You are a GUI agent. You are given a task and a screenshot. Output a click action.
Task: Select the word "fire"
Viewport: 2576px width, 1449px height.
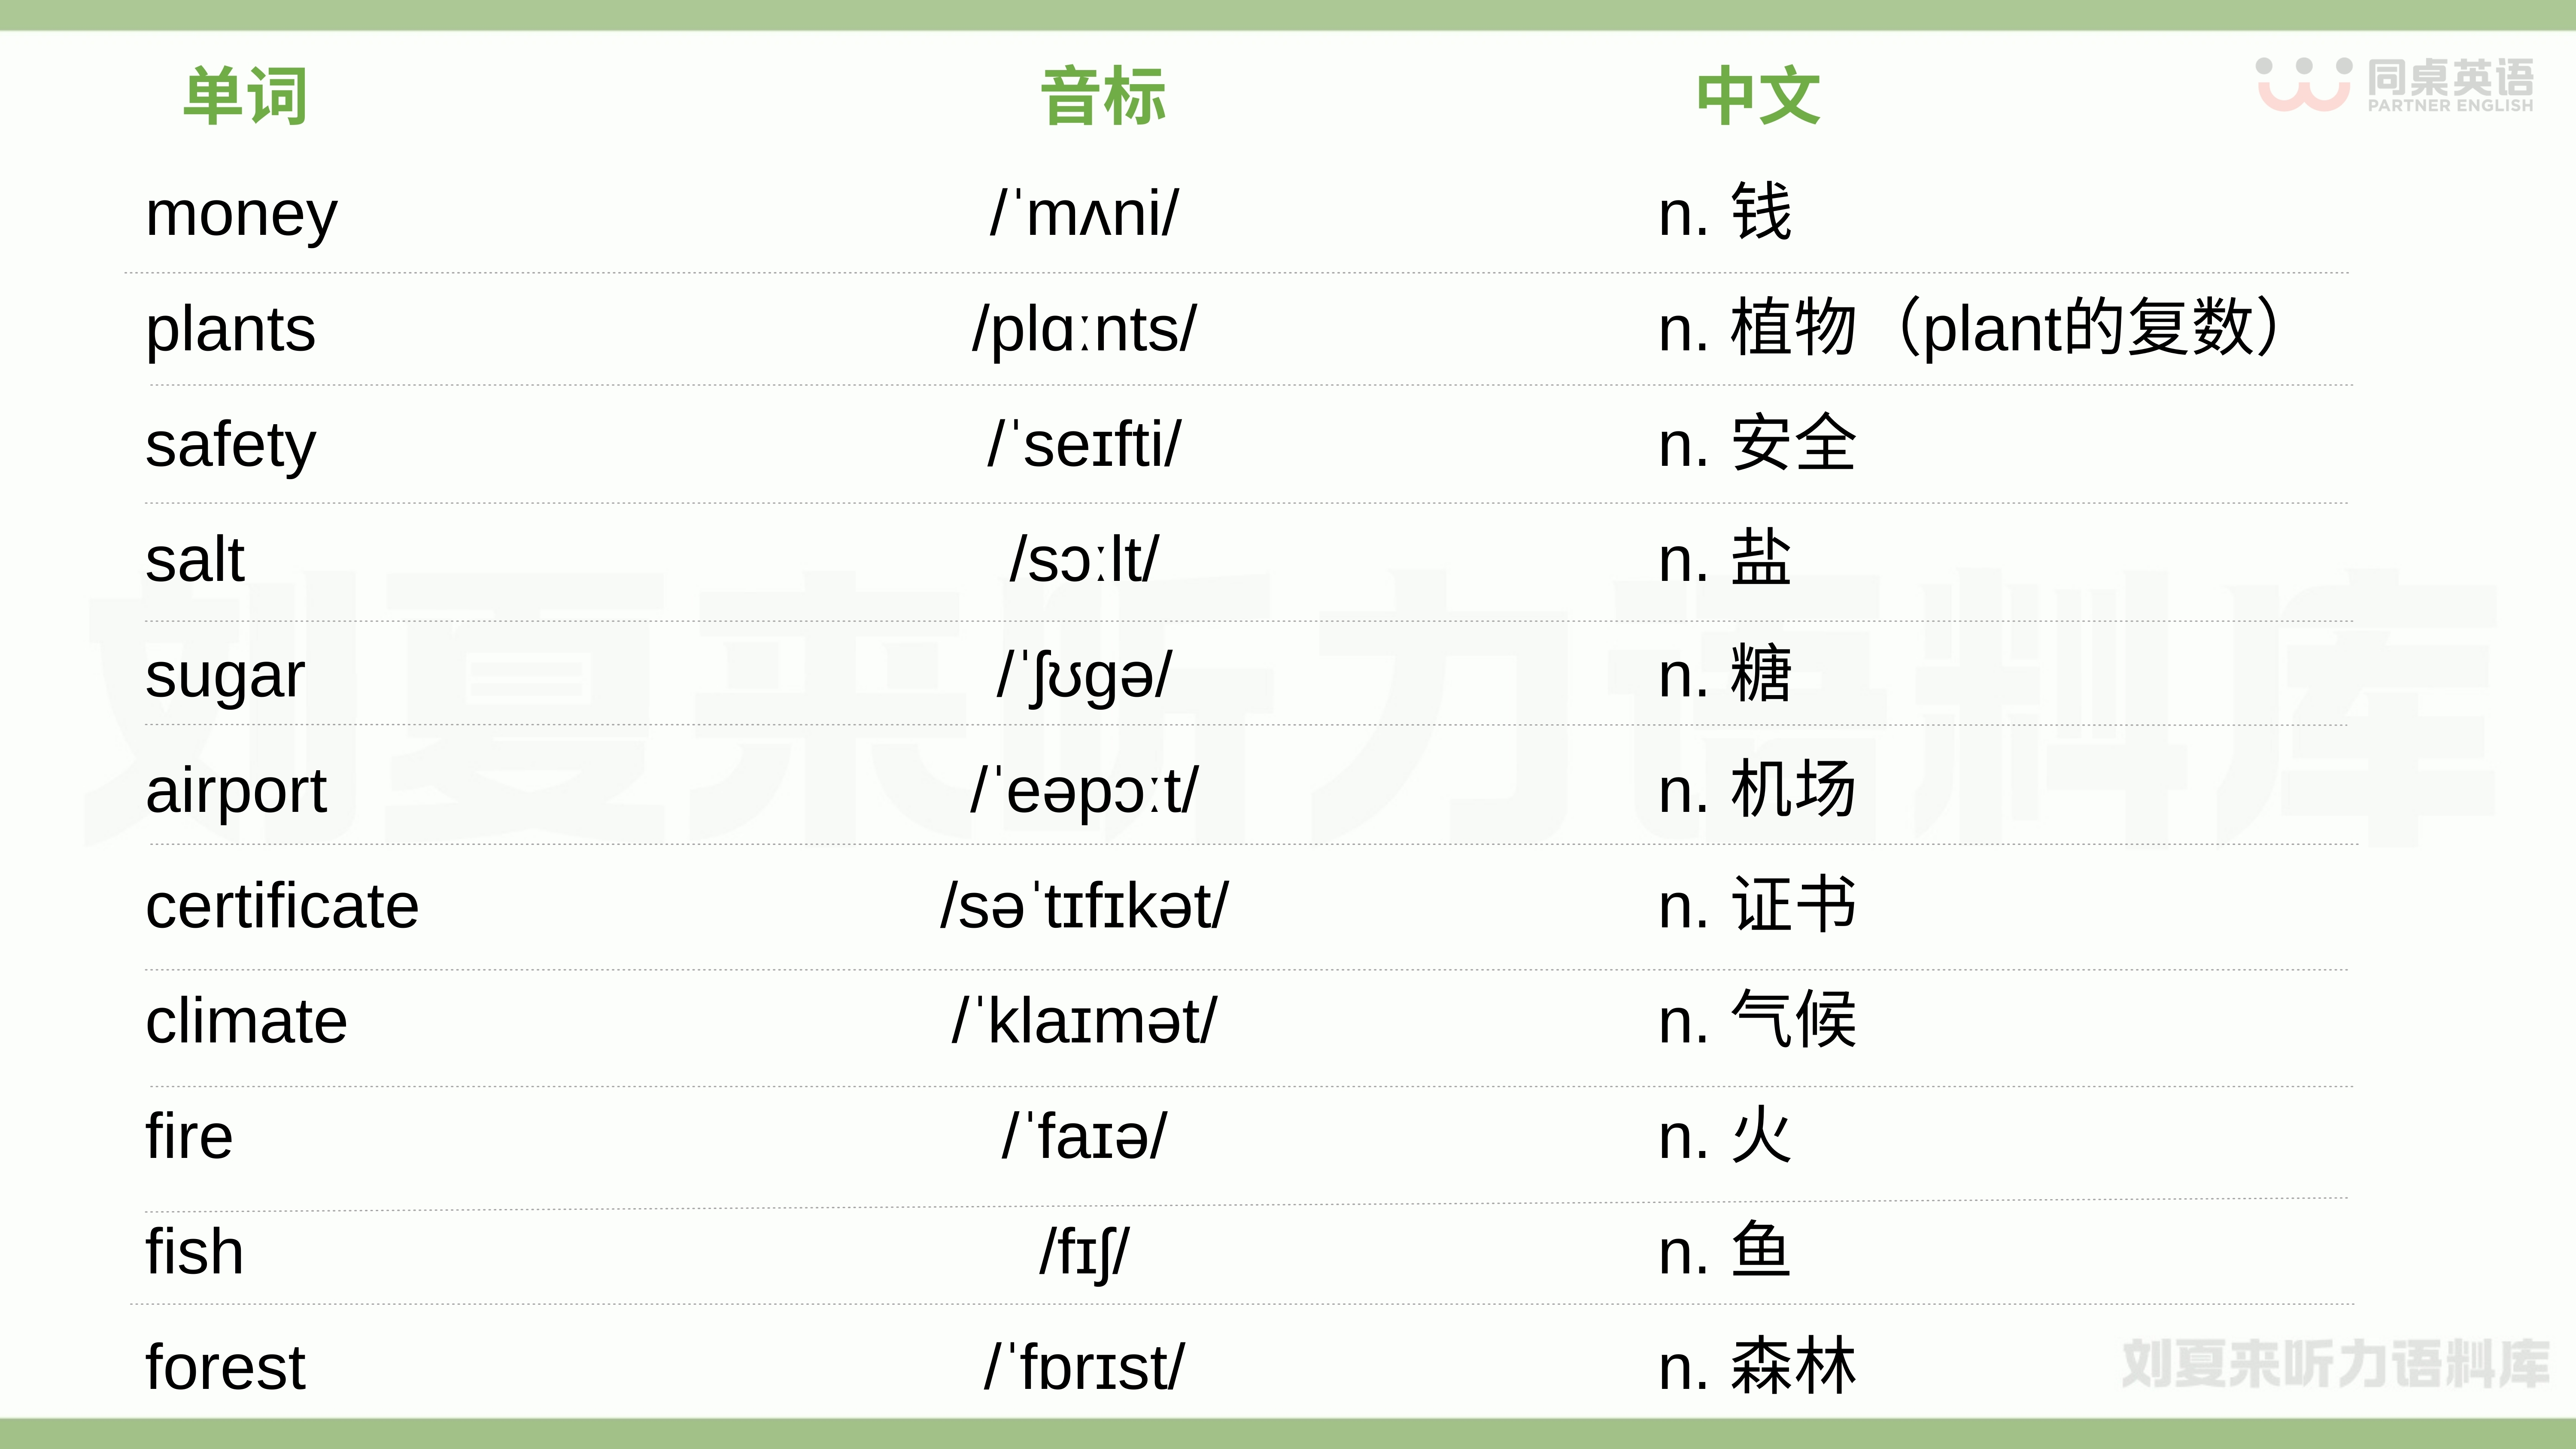pos(189,1136)
